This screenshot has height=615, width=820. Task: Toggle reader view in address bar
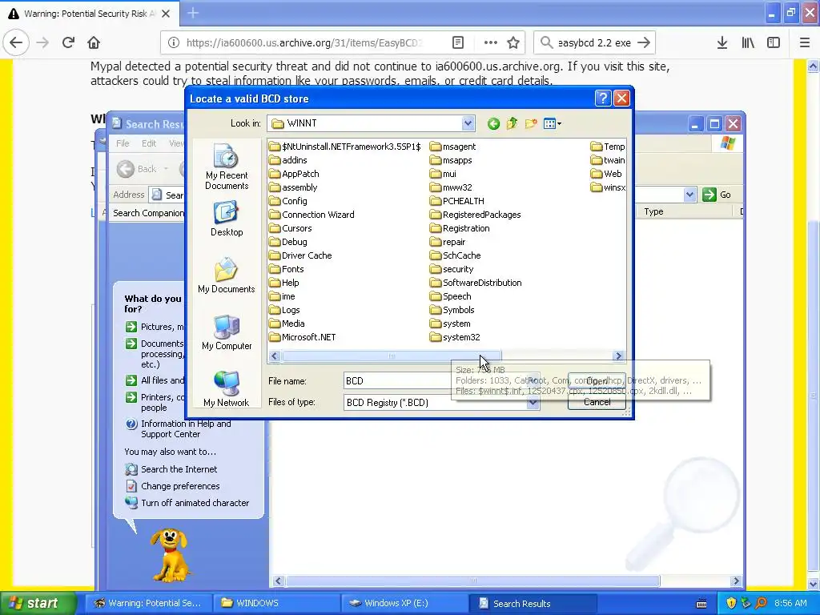[457, 43]
